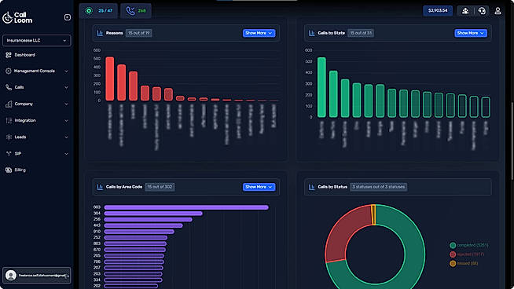This screenshot has height=289, width=514.
Task: Click the $3,903.54 balance button
Action: pos(438,10)
